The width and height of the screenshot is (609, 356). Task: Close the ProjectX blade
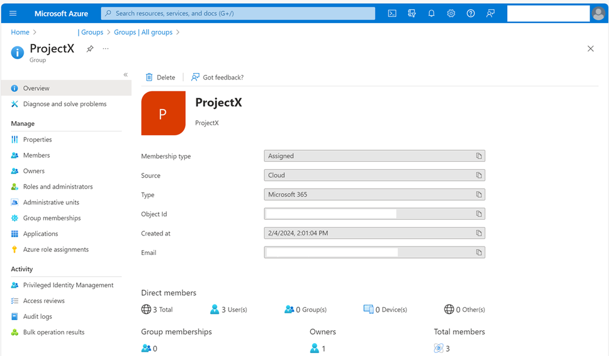[x=590, y=49]
